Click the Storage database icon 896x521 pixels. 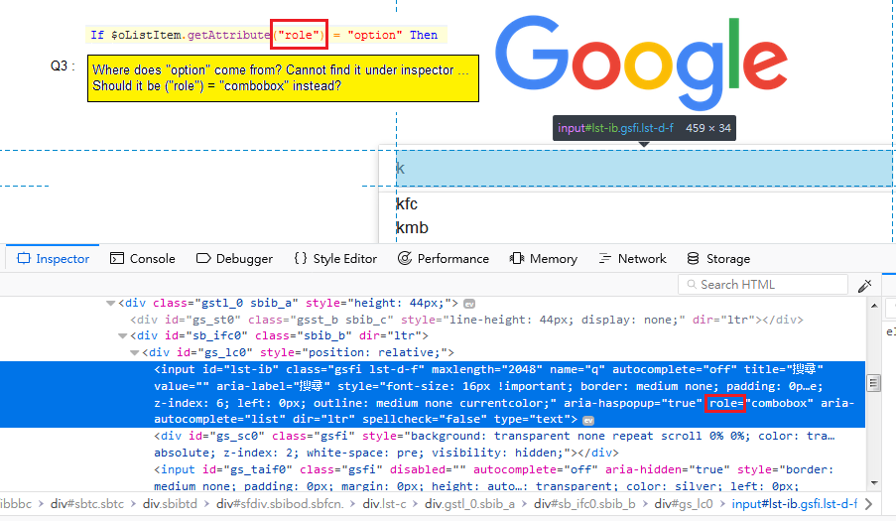pos(694,258)
